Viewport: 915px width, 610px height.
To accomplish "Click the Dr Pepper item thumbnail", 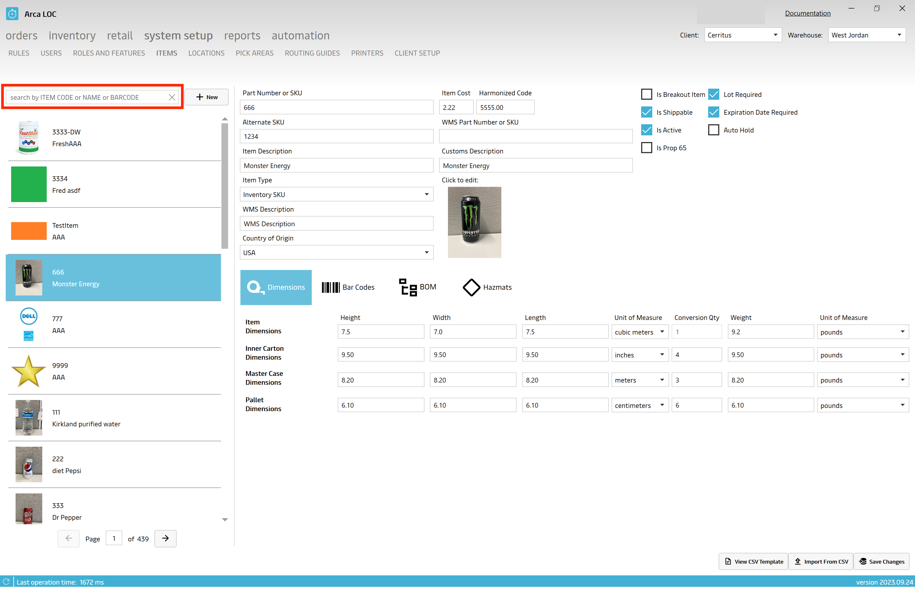I will coord(29,509).
